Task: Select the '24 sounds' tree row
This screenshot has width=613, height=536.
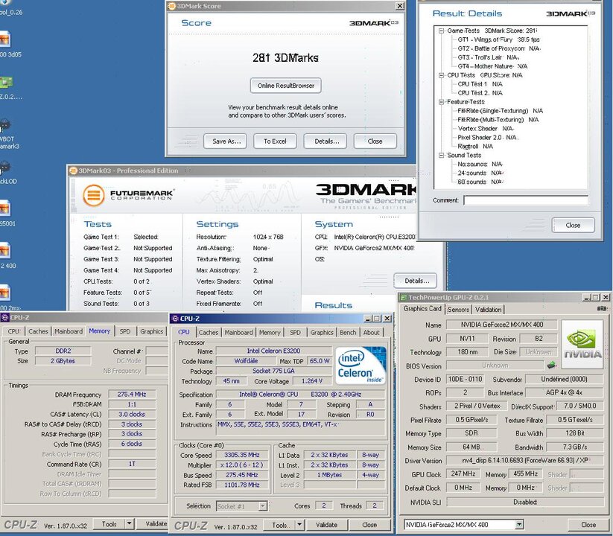Action: coord(480,173)
